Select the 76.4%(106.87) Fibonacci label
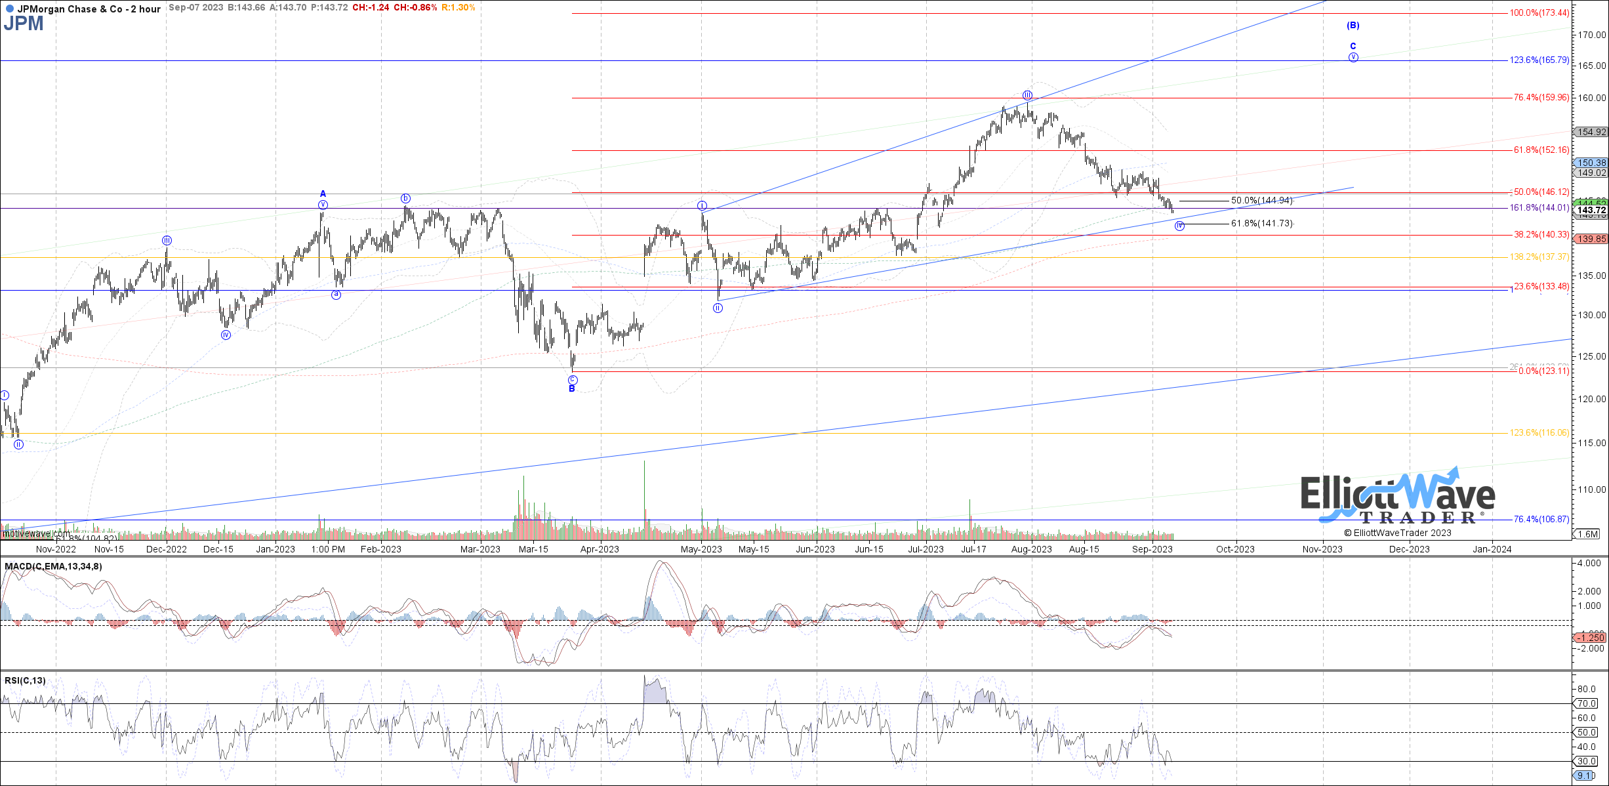The height and width of the screenshot is (786, 1609). coord(1541,520)
